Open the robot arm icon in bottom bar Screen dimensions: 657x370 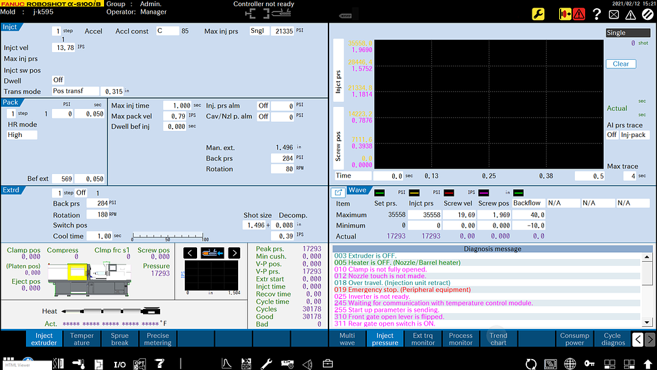point(159,363)
